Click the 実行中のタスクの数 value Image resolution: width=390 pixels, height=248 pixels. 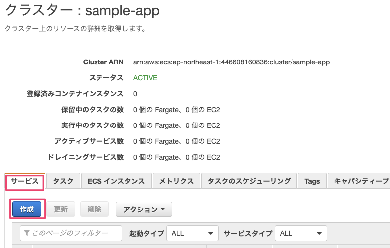pyautogui.click(x=177, y=125)
